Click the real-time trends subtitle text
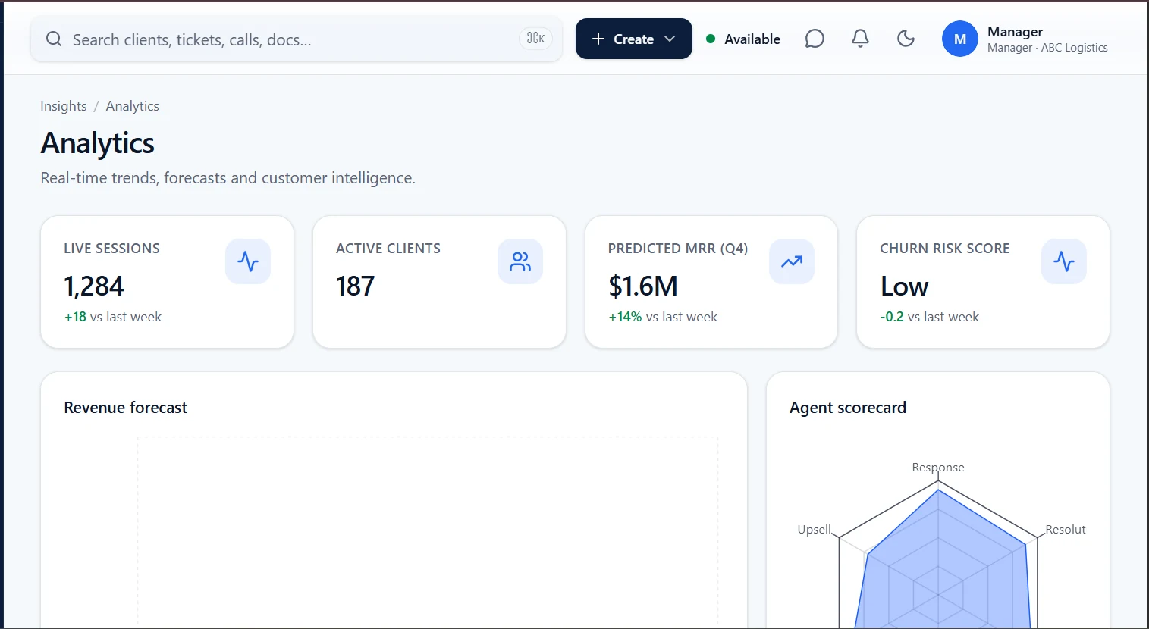 click(x=228, y=178)
